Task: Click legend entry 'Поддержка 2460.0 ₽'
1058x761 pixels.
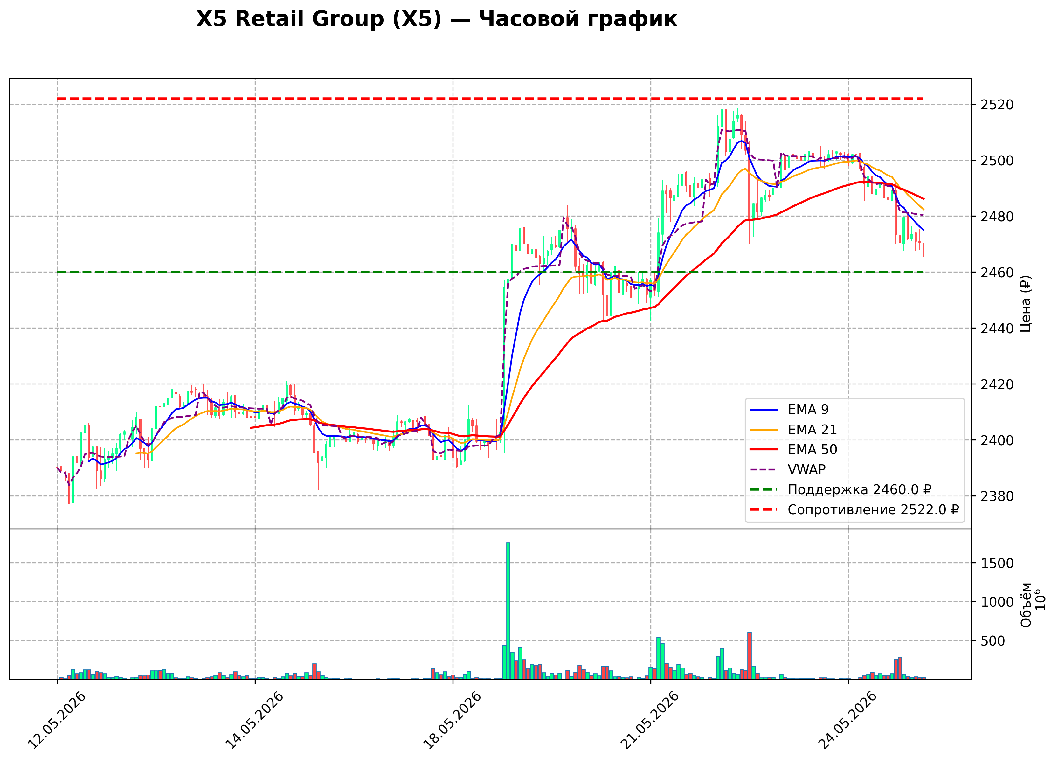Action: click(860, 490)
